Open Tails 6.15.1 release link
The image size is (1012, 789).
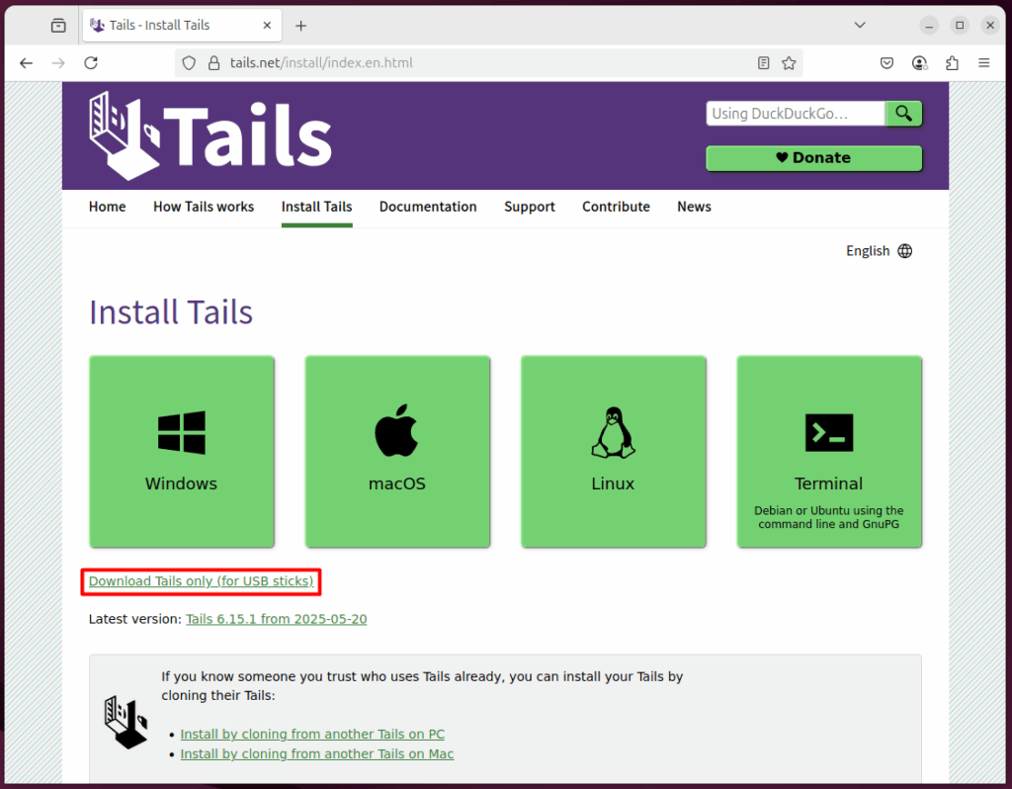click(x=276, y=619)
